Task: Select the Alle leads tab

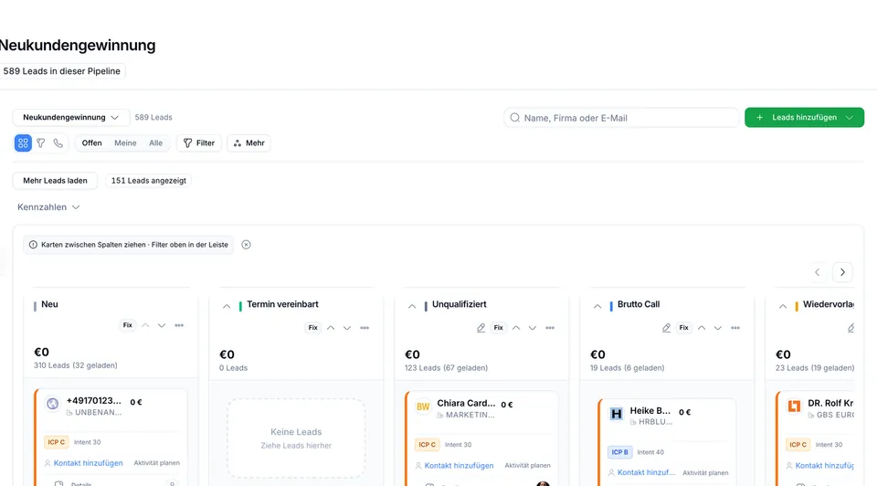Action: (155, 143)
